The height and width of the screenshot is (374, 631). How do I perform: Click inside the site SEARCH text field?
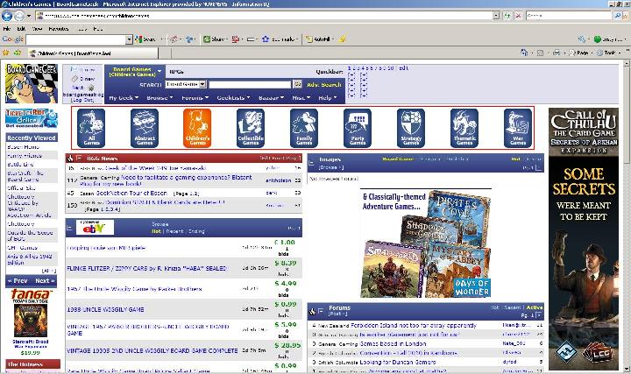250,84
